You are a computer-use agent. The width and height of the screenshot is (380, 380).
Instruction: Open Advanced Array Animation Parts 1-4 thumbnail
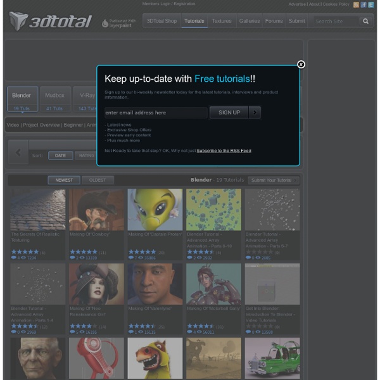point(38,284)
